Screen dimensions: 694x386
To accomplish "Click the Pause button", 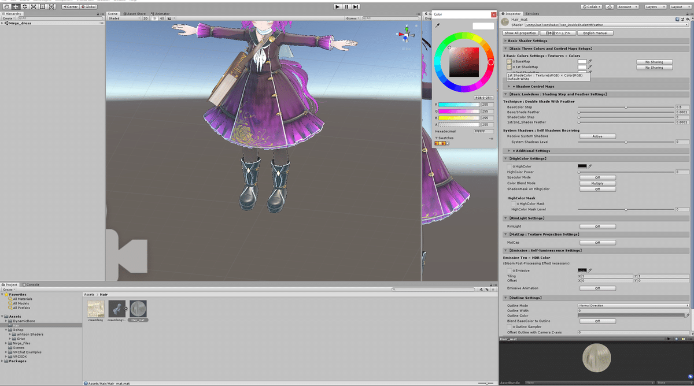I will coord(347,6).
